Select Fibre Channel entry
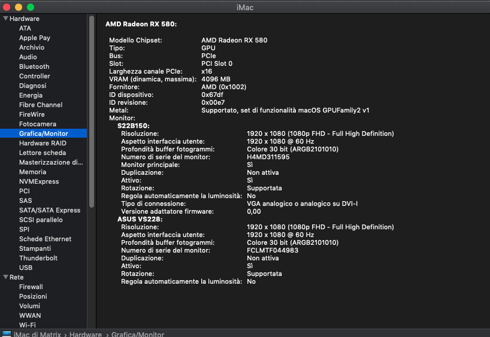 point(41,105)
